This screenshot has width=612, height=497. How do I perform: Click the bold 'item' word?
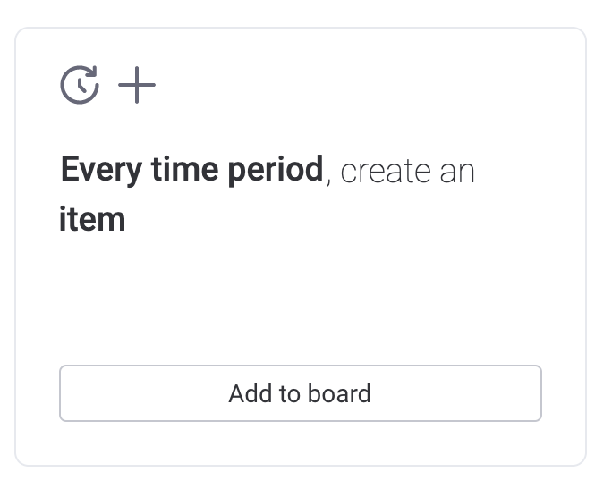tap(92, 219)
